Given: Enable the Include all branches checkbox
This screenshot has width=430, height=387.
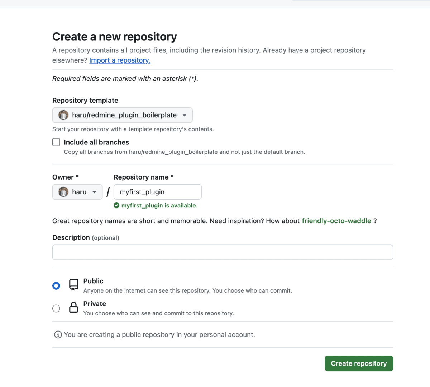Looking at the screenshot, I should point(56,142).
